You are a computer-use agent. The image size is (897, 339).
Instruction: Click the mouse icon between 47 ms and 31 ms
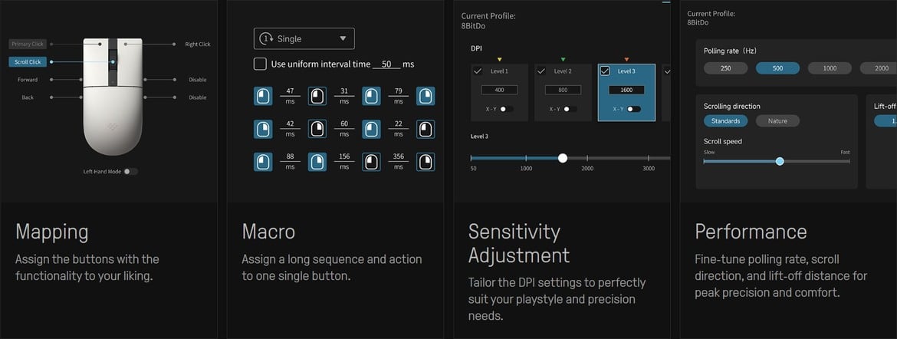coord(317,96)
